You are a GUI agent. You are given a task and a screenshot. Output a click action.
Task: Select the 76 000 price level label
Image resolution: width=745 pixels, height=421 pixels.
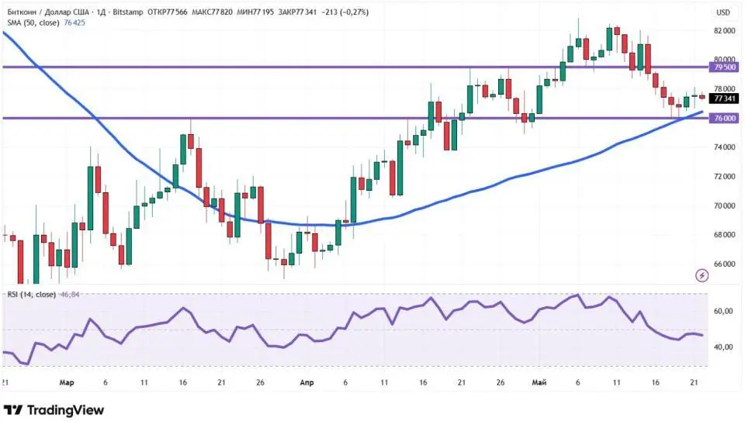tap(725, 118)
